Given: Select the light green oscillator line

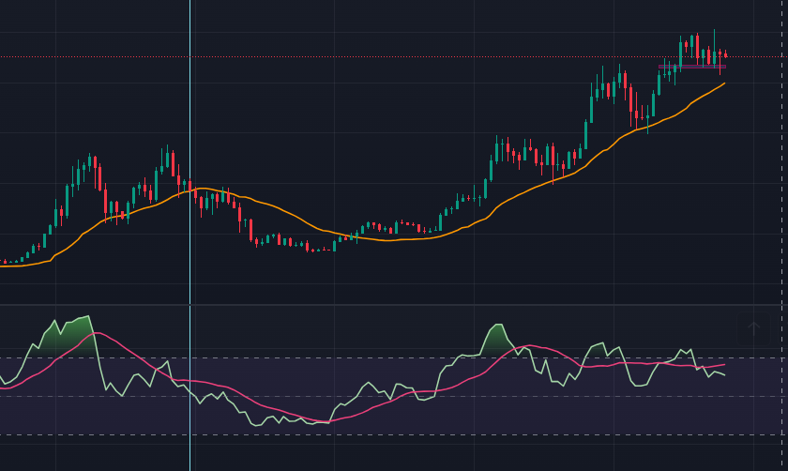Looking at the screenshot, I should tap(375, 387).
